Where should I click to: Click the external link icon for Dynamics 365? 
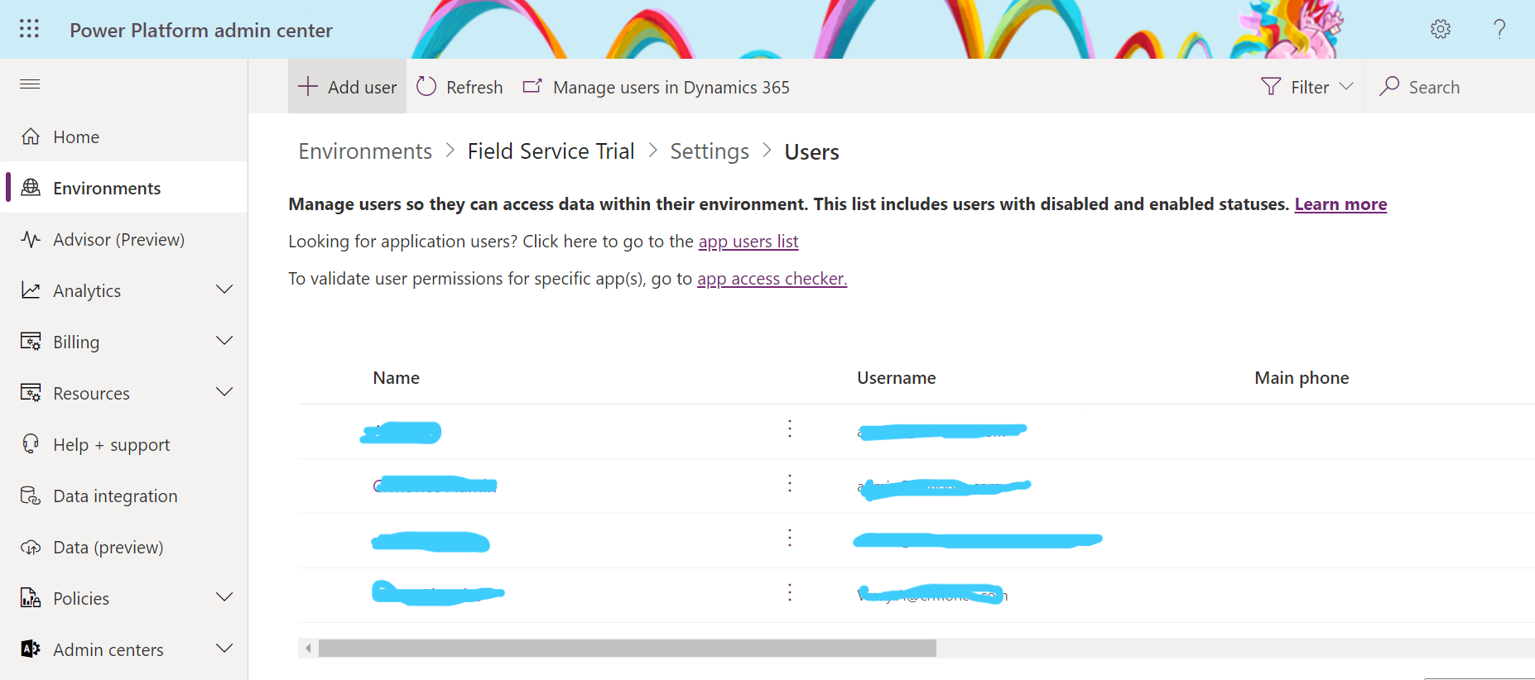pyautogui.click(x=532, y=86)
